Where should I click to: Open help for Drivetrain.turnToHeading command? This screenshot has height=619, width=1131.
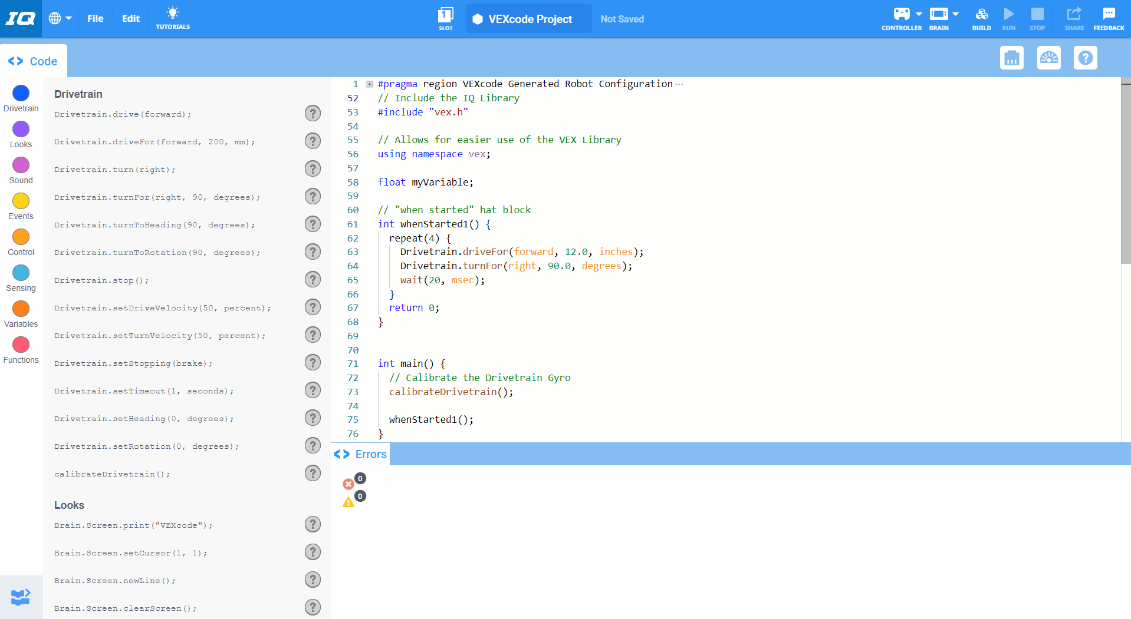click(313, 224)
